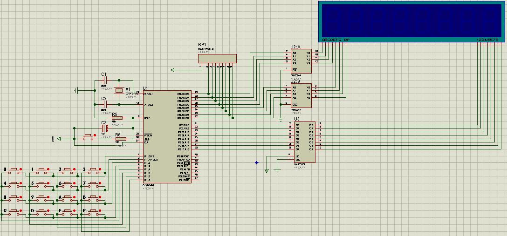Screen dimensions: 507x236
Task: Click resistor R5 on the reset line
Action: pyautogui.click(x=117, y=118)
